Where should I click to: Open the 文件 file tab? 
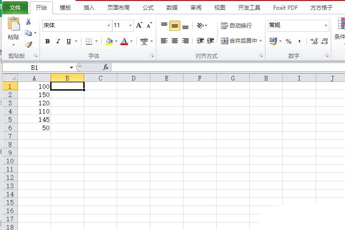click(x=15, y=8)
